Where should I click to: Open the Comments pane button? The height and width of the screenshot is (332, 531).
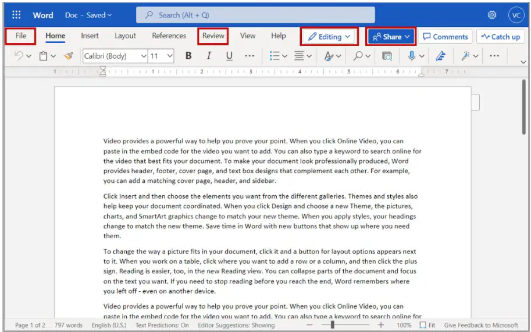[x=446, y=37]
